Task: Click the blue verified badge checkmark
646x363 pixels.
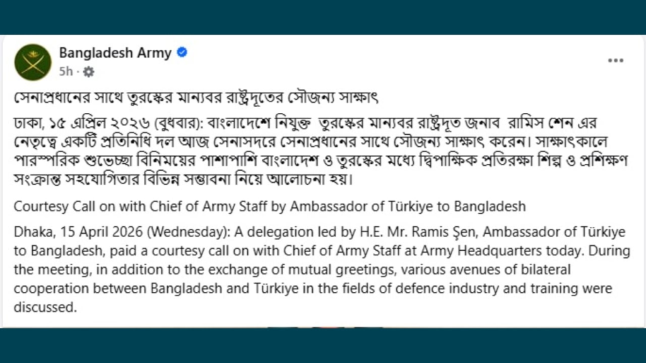Action: click(x=182, y=53)
